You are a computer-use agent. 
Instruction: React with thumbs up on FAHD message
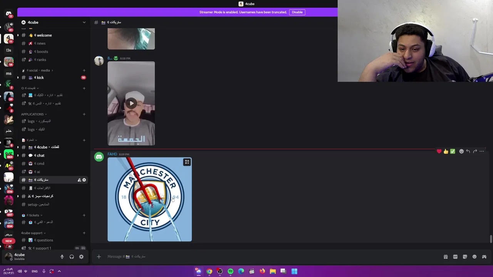click(446, 151)
